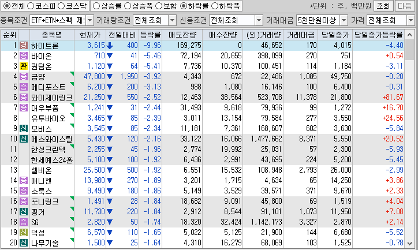Click the down triangle in 셀비온 row
Screen dimensions: 418x250
[110, 170]
